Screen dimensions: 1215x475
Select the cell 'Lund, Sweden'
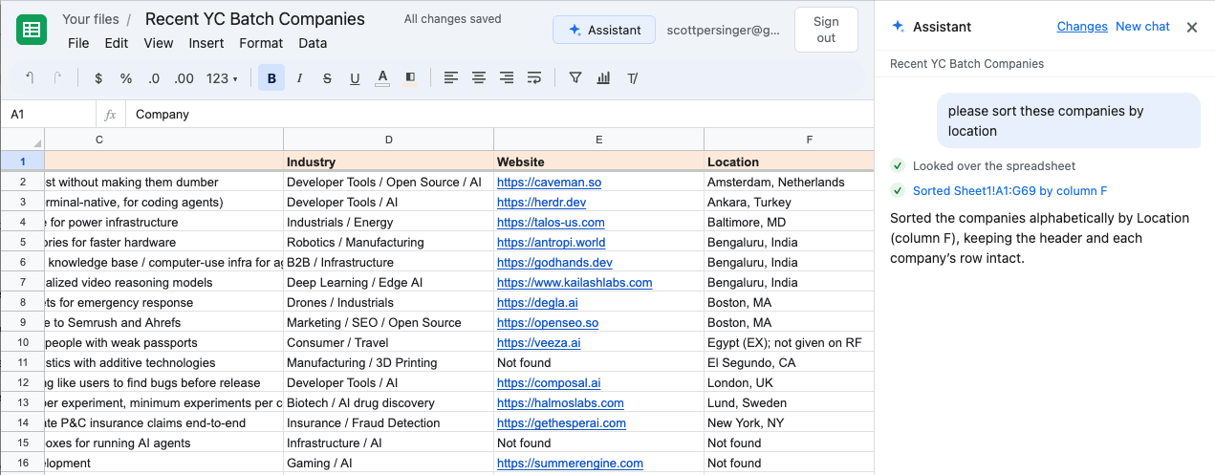click(790, 403)
